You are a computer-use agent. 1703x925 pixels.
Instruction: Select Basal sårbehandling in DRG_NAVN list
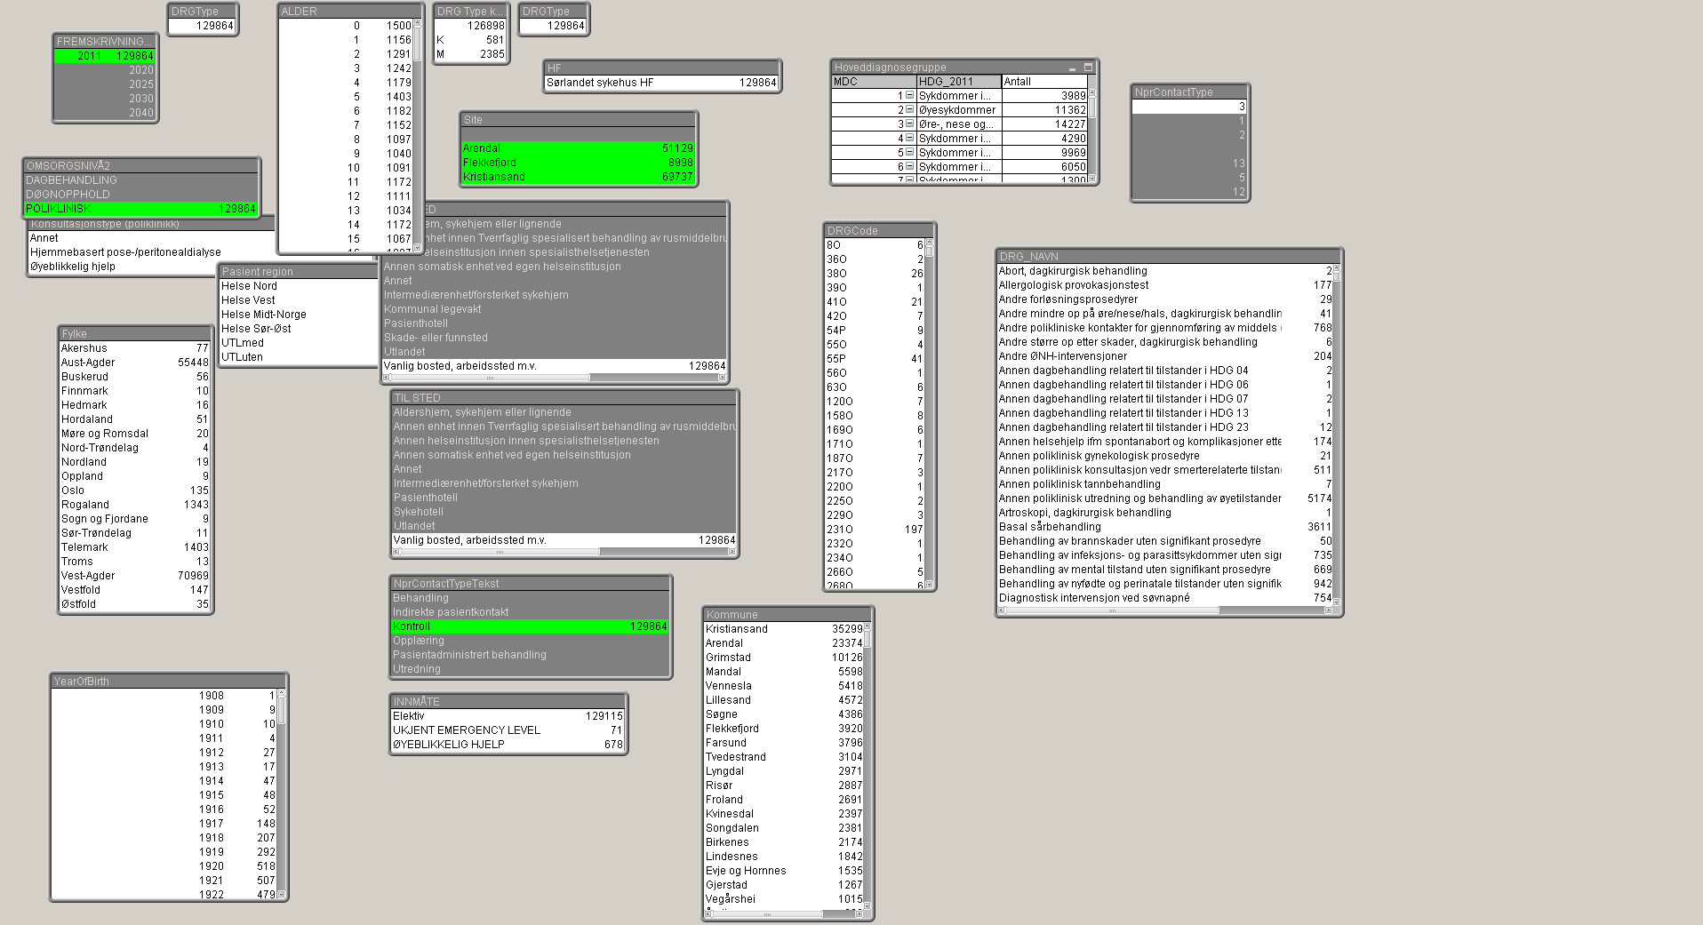coord(1165,527)
